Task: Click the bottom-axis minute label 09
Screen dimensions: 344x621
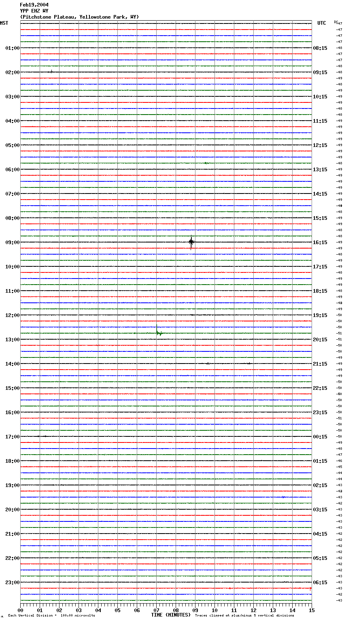Action: (195, 610)
